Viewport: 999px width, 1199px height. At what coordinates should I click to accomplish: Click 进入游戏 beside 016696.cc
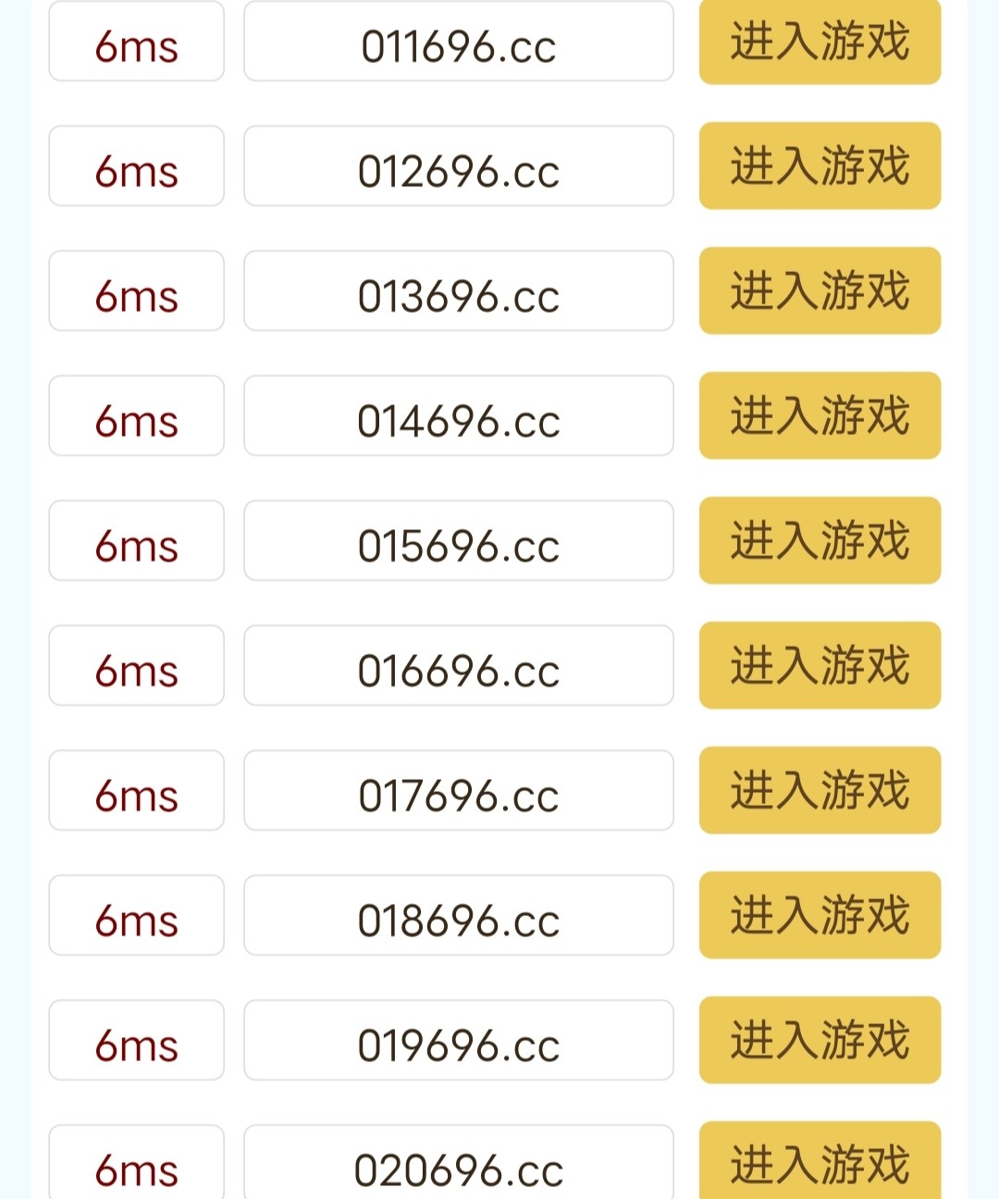(820, 665)
